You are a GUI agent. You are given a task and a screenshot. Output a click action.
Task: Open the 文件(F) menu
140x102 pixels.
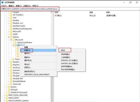[4, 6]
